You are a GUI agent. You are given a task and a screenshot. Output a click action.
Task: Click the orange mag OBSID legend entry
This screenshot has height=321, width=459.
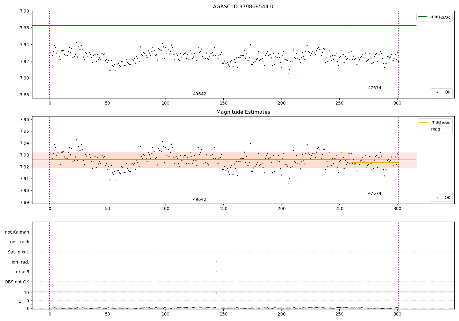tap(435, 122)
